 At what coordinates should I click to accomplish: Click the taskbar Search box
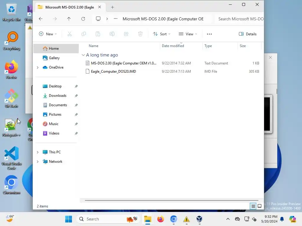108,219
